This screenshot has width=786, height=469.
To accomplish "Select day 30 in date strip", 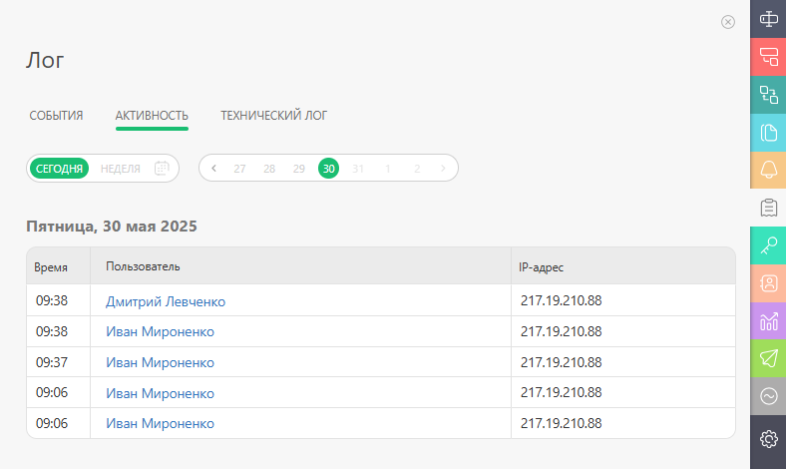I will [x=328, y=169].
